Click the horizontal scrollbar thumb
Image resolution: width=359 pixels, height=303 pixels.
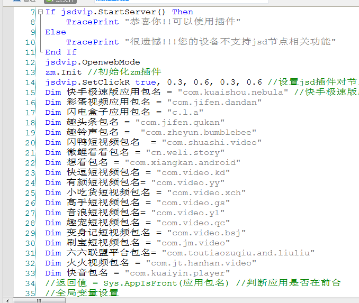coord(39,300)
